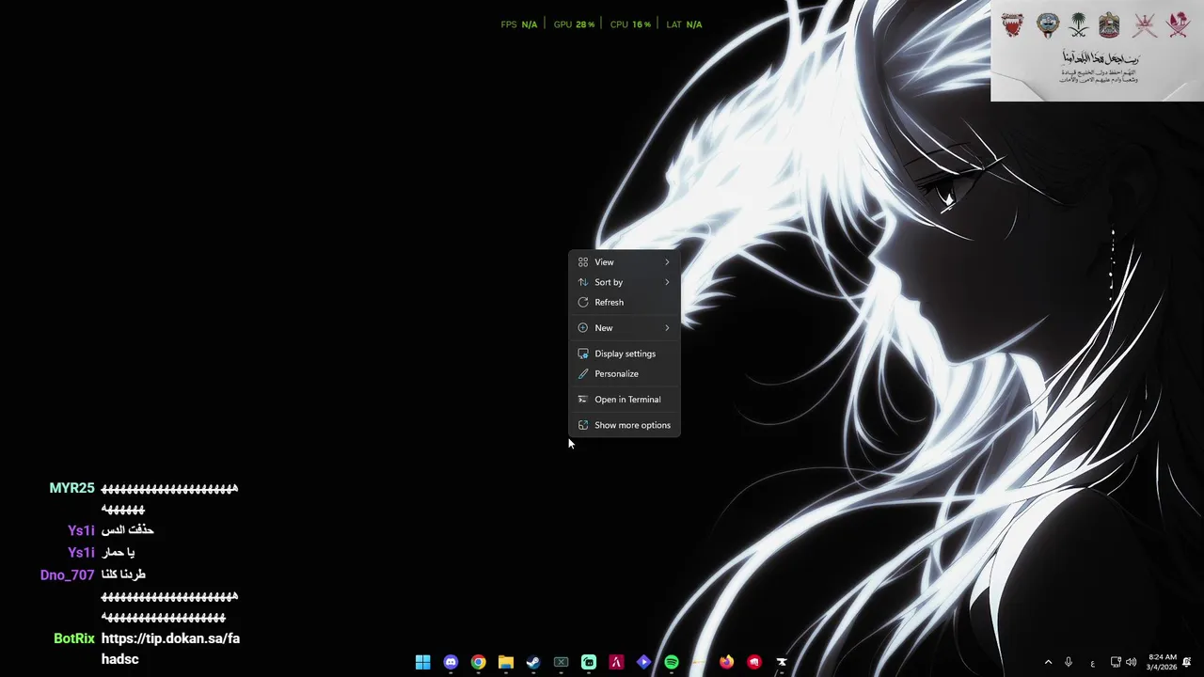Click the MYR25 username in chat
1204x677 pixels.
point(71,488)
